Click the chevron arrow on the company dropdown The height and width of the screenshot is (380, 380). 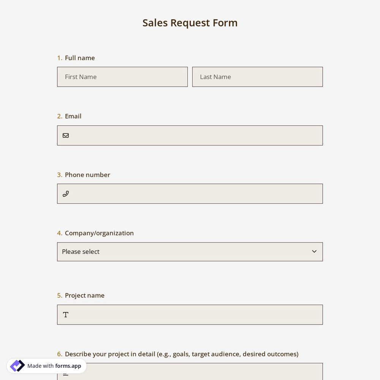click(x=314, y=251)
